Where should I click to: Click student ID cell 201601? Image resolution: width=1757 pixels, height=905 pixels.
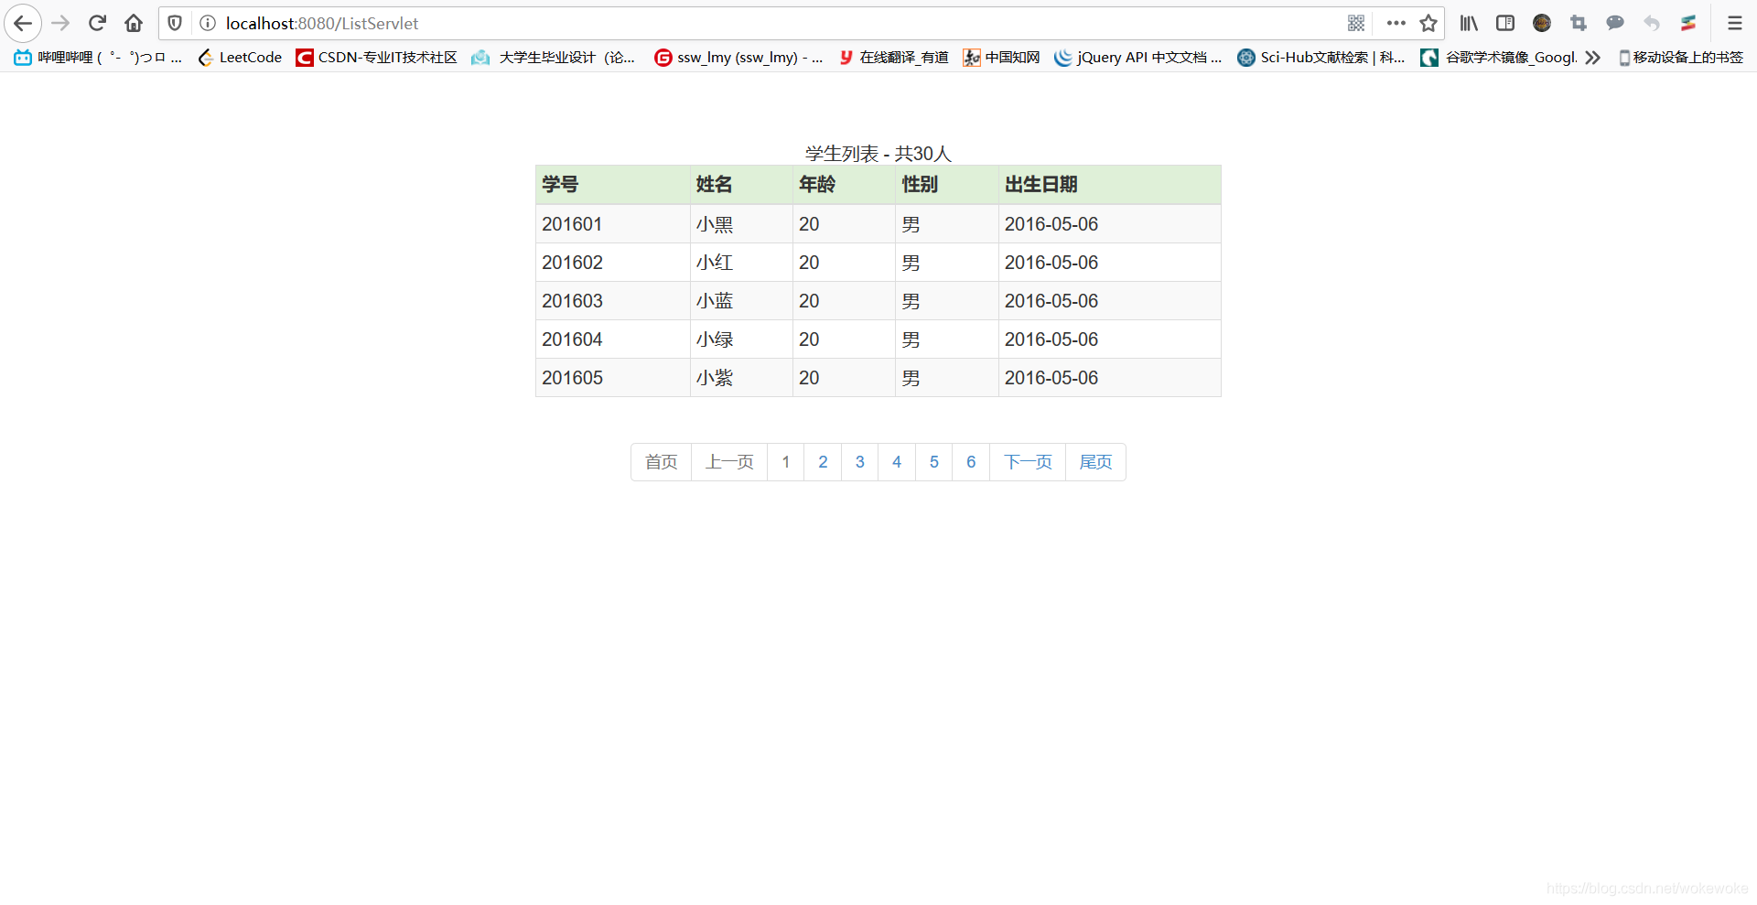(x=613, y=224)
